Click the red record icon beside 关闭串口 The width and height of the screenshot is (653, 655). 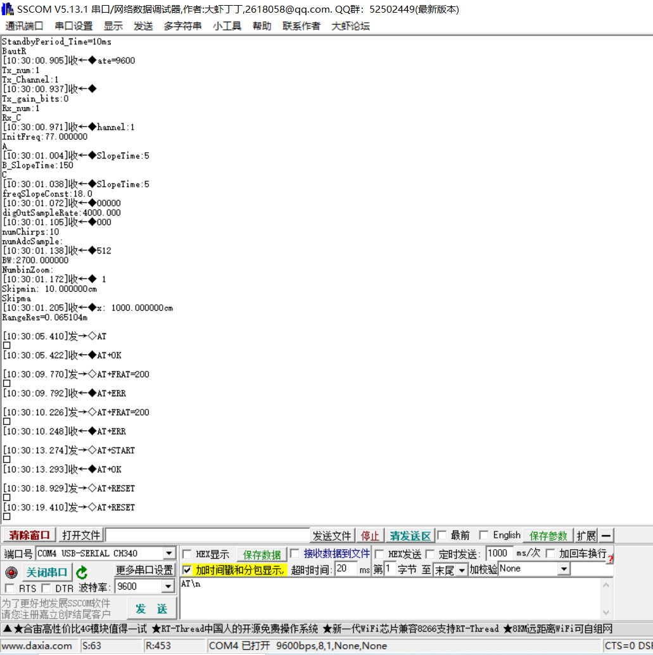point(11,573)
